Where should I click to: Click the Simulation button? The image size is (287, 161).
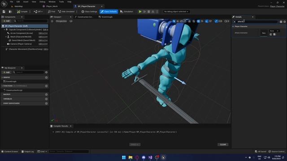[126, 12]
